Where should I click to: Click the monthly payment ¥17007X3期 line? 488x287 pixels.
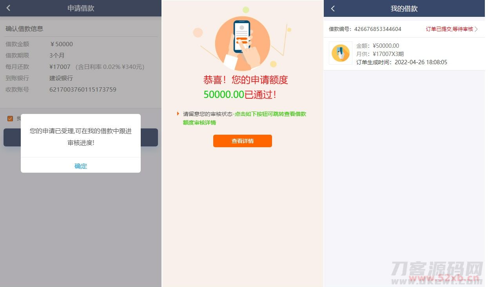click(x=380, y=54)
